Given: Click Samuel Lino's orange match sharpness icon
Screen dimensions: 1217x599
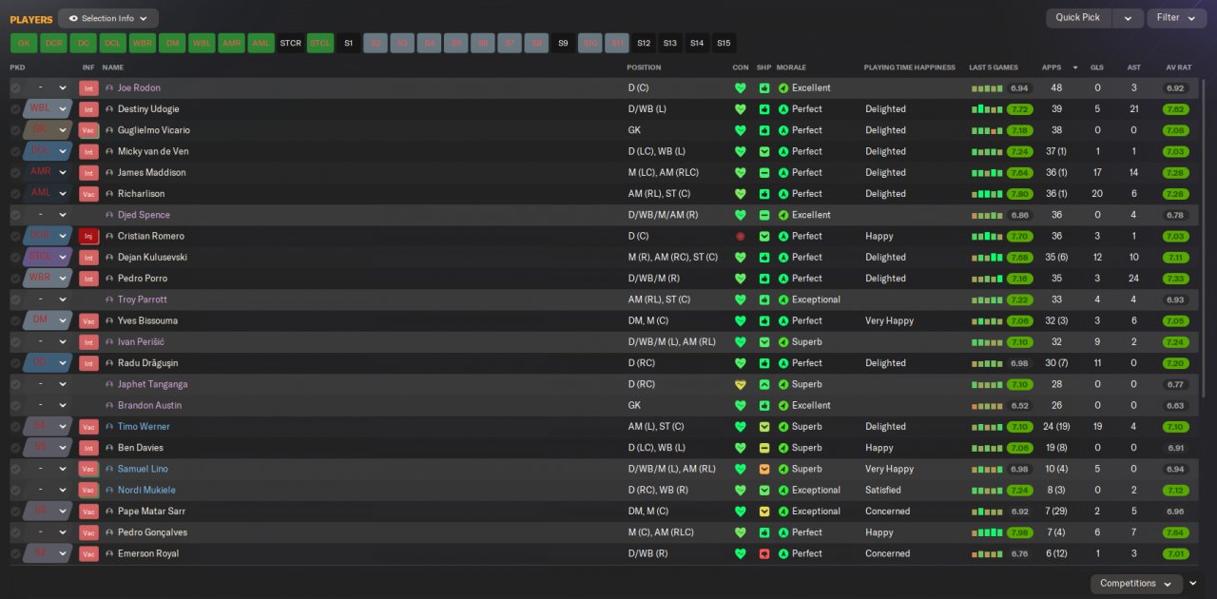Looking at the screenshot, I should coord(764,469).
